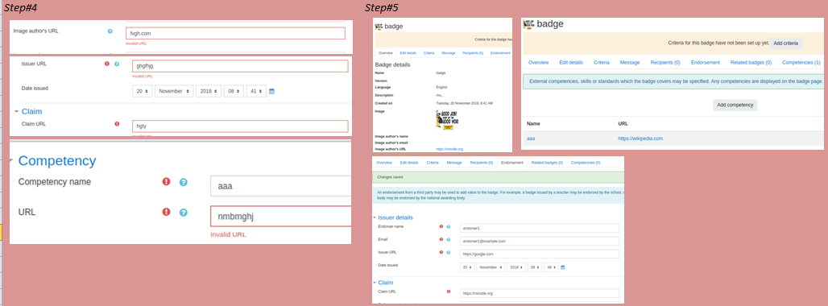Click required icon for Issuer URL with https://google.com
The height and width of the screenshot is (306, 828).
[441, 252]
